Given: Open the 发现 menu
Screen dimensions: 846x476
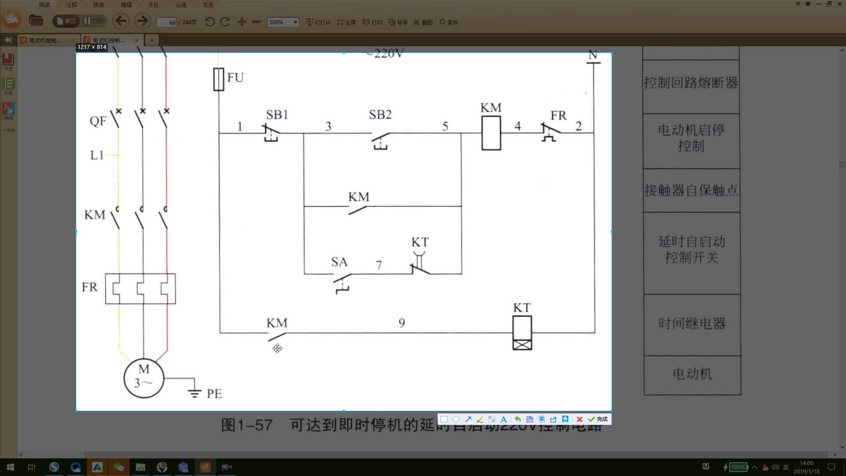Looking at the screenshot, I should point(208,5).
